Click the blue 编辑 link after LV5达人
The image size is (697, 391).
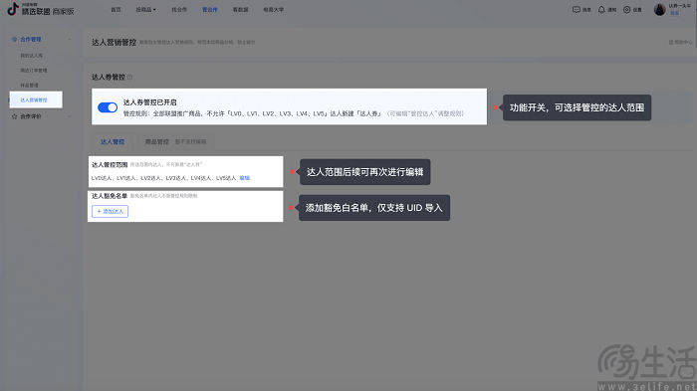pos(245,178)
